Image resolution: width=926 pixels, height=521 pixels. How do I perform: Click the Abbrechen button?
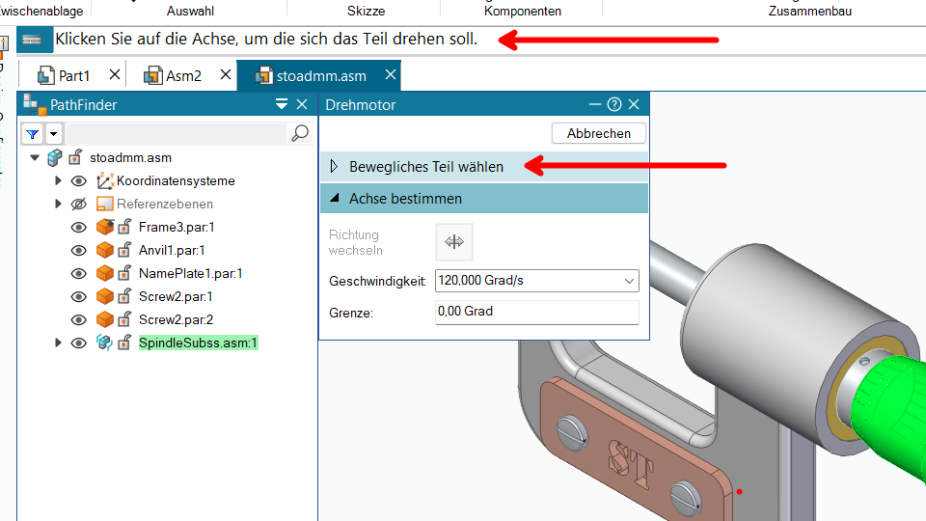point(599,133)
